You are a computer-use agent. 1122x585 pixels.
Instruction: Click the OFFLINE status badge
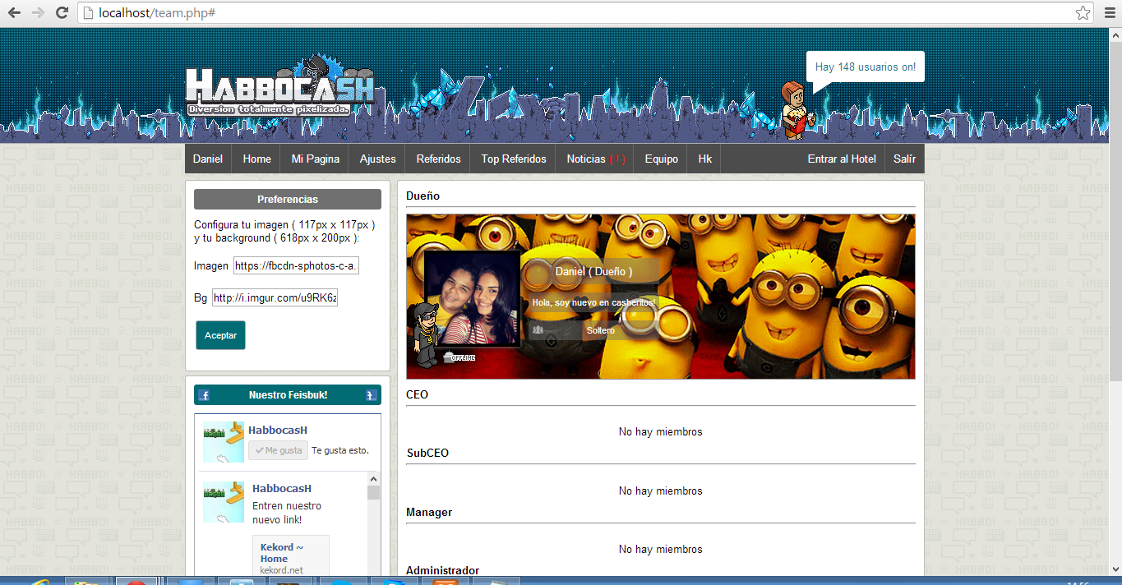pyautogui.click(x=459, y=357)
